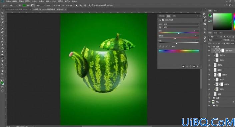Select the Rectangular Marquee tool
Image resolution: width=235 pixels, height=127 pixels.
(x=2, y=16)
